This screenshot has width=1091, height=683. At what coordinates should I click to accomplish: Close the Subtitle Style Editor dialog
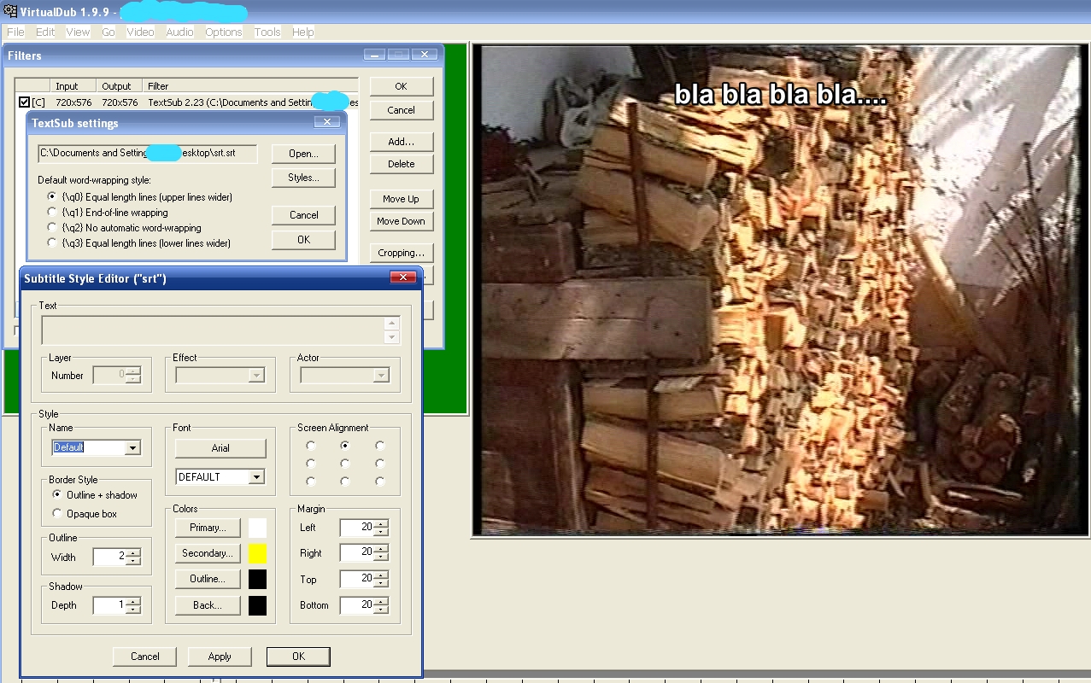click(x=402, y=278)
